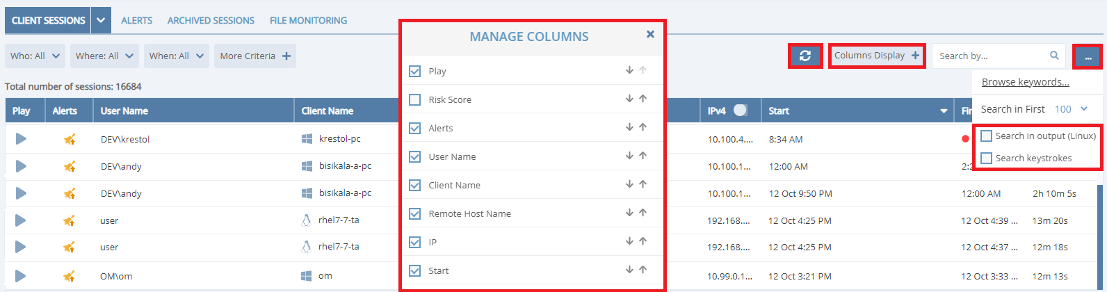
Task: Open the When: All filter dropdown
Action: (177, 56)
